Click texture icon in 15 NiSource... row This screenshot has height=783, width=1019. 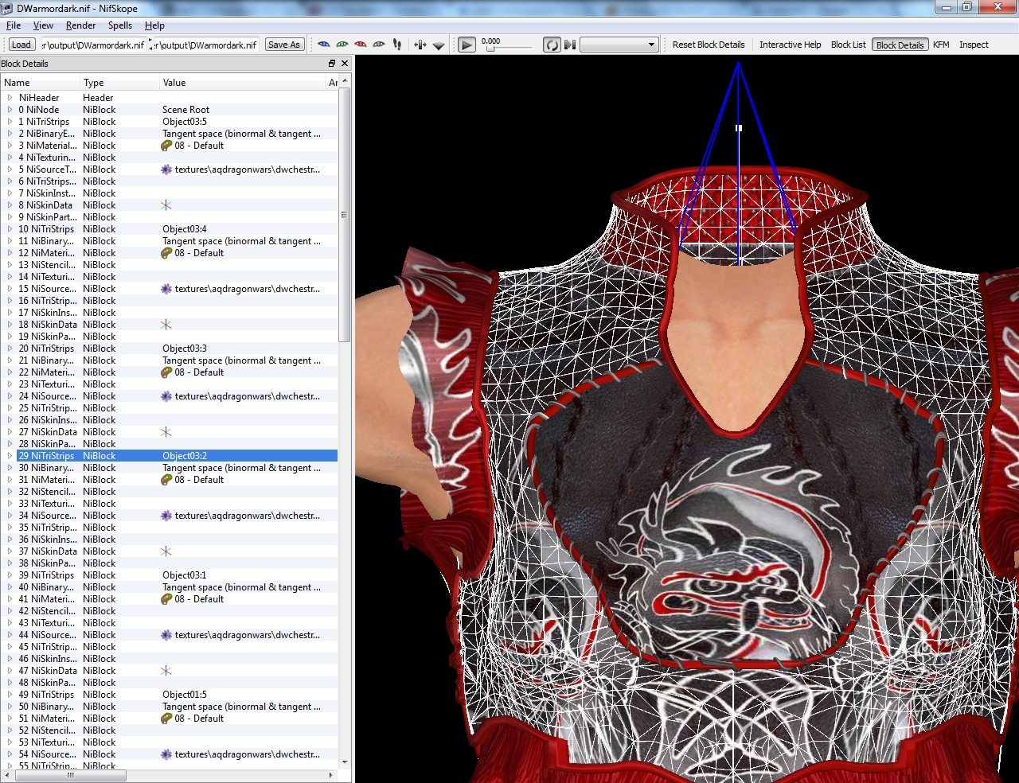click(x=166, y=289)
